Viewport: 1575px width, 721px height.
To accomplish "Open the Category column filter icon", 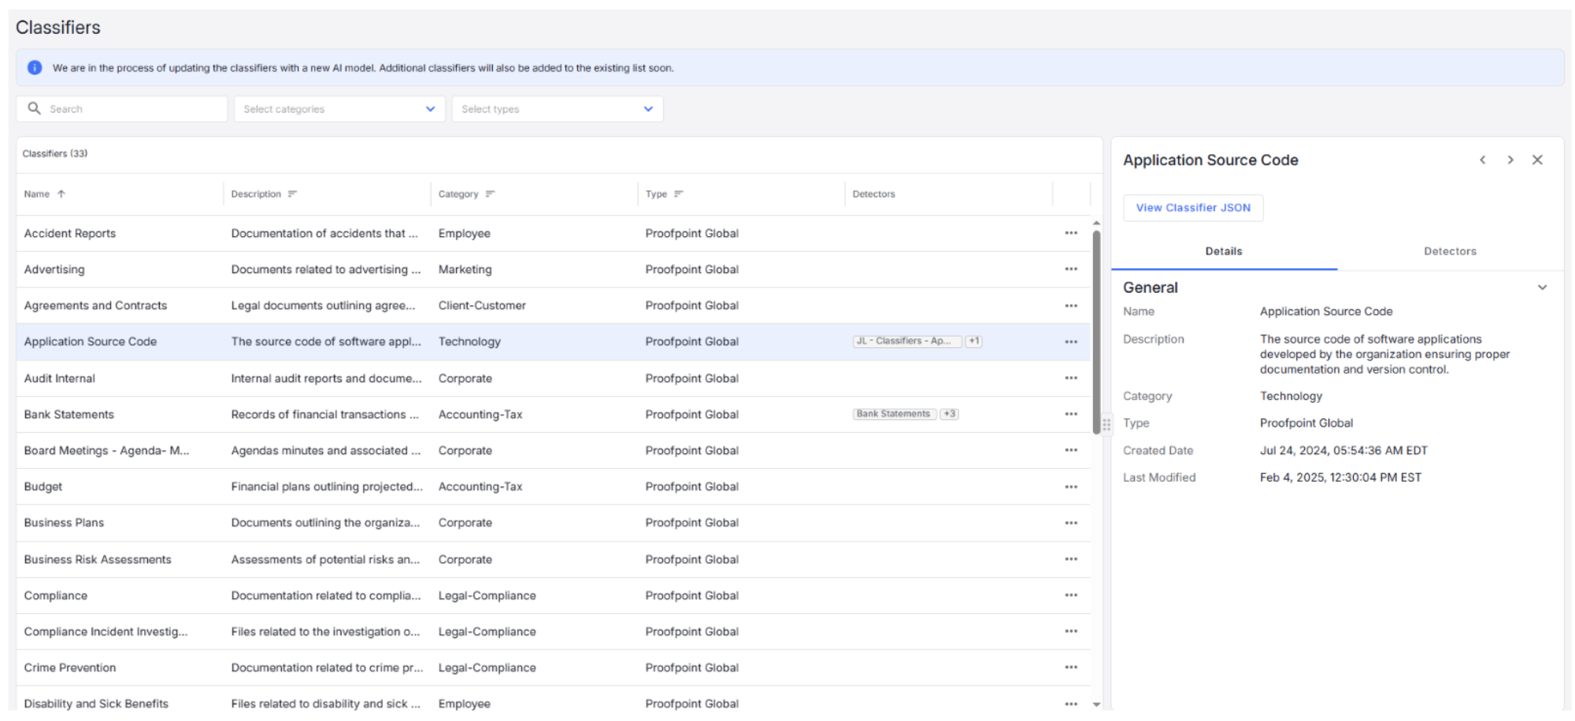I will (490, 194).
